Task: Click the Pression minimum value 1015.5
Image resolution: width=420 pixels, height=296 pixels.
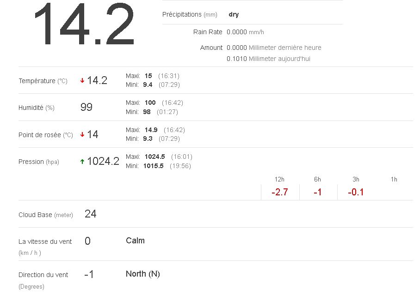Action: tap(154, 166)
